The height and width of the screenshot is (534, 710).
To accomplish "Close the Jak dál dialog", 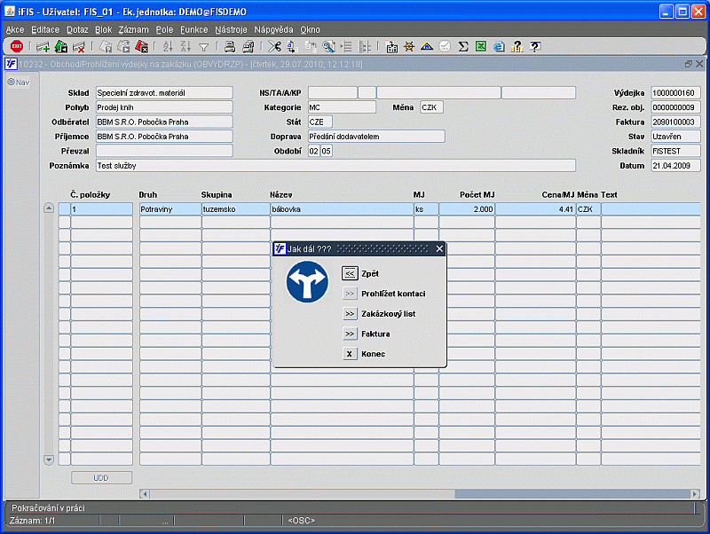I will point(439,249).
